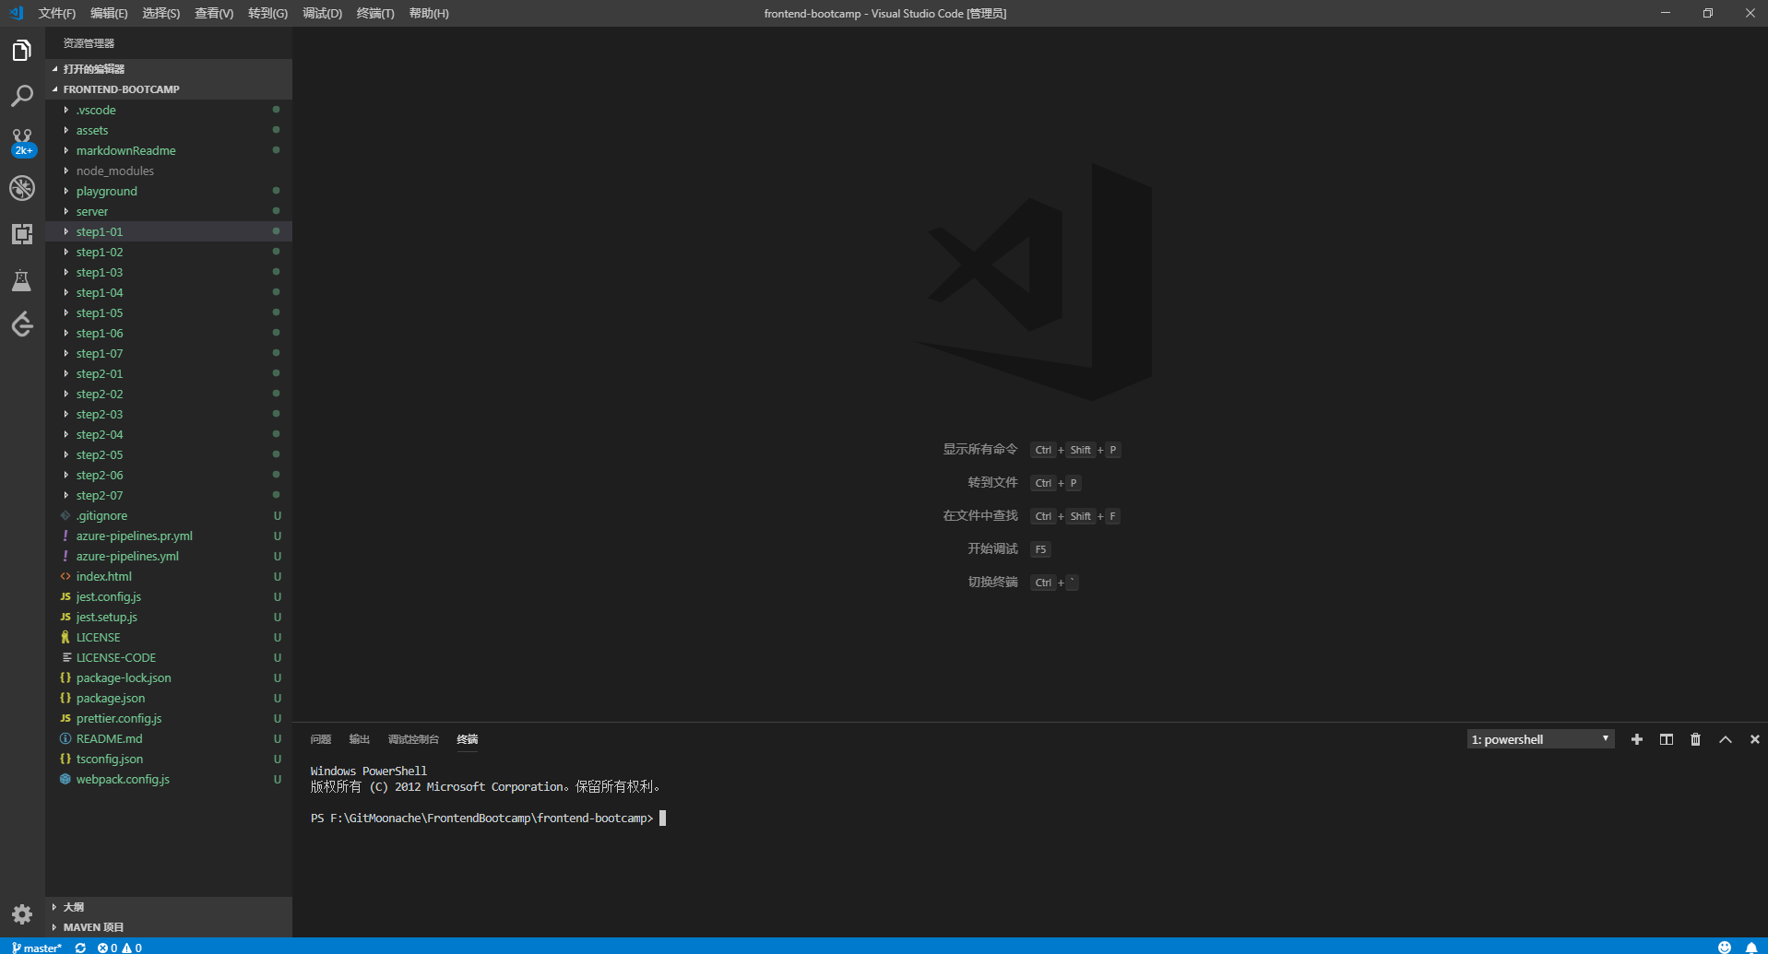Open the package.json file

tap(169, 698)
